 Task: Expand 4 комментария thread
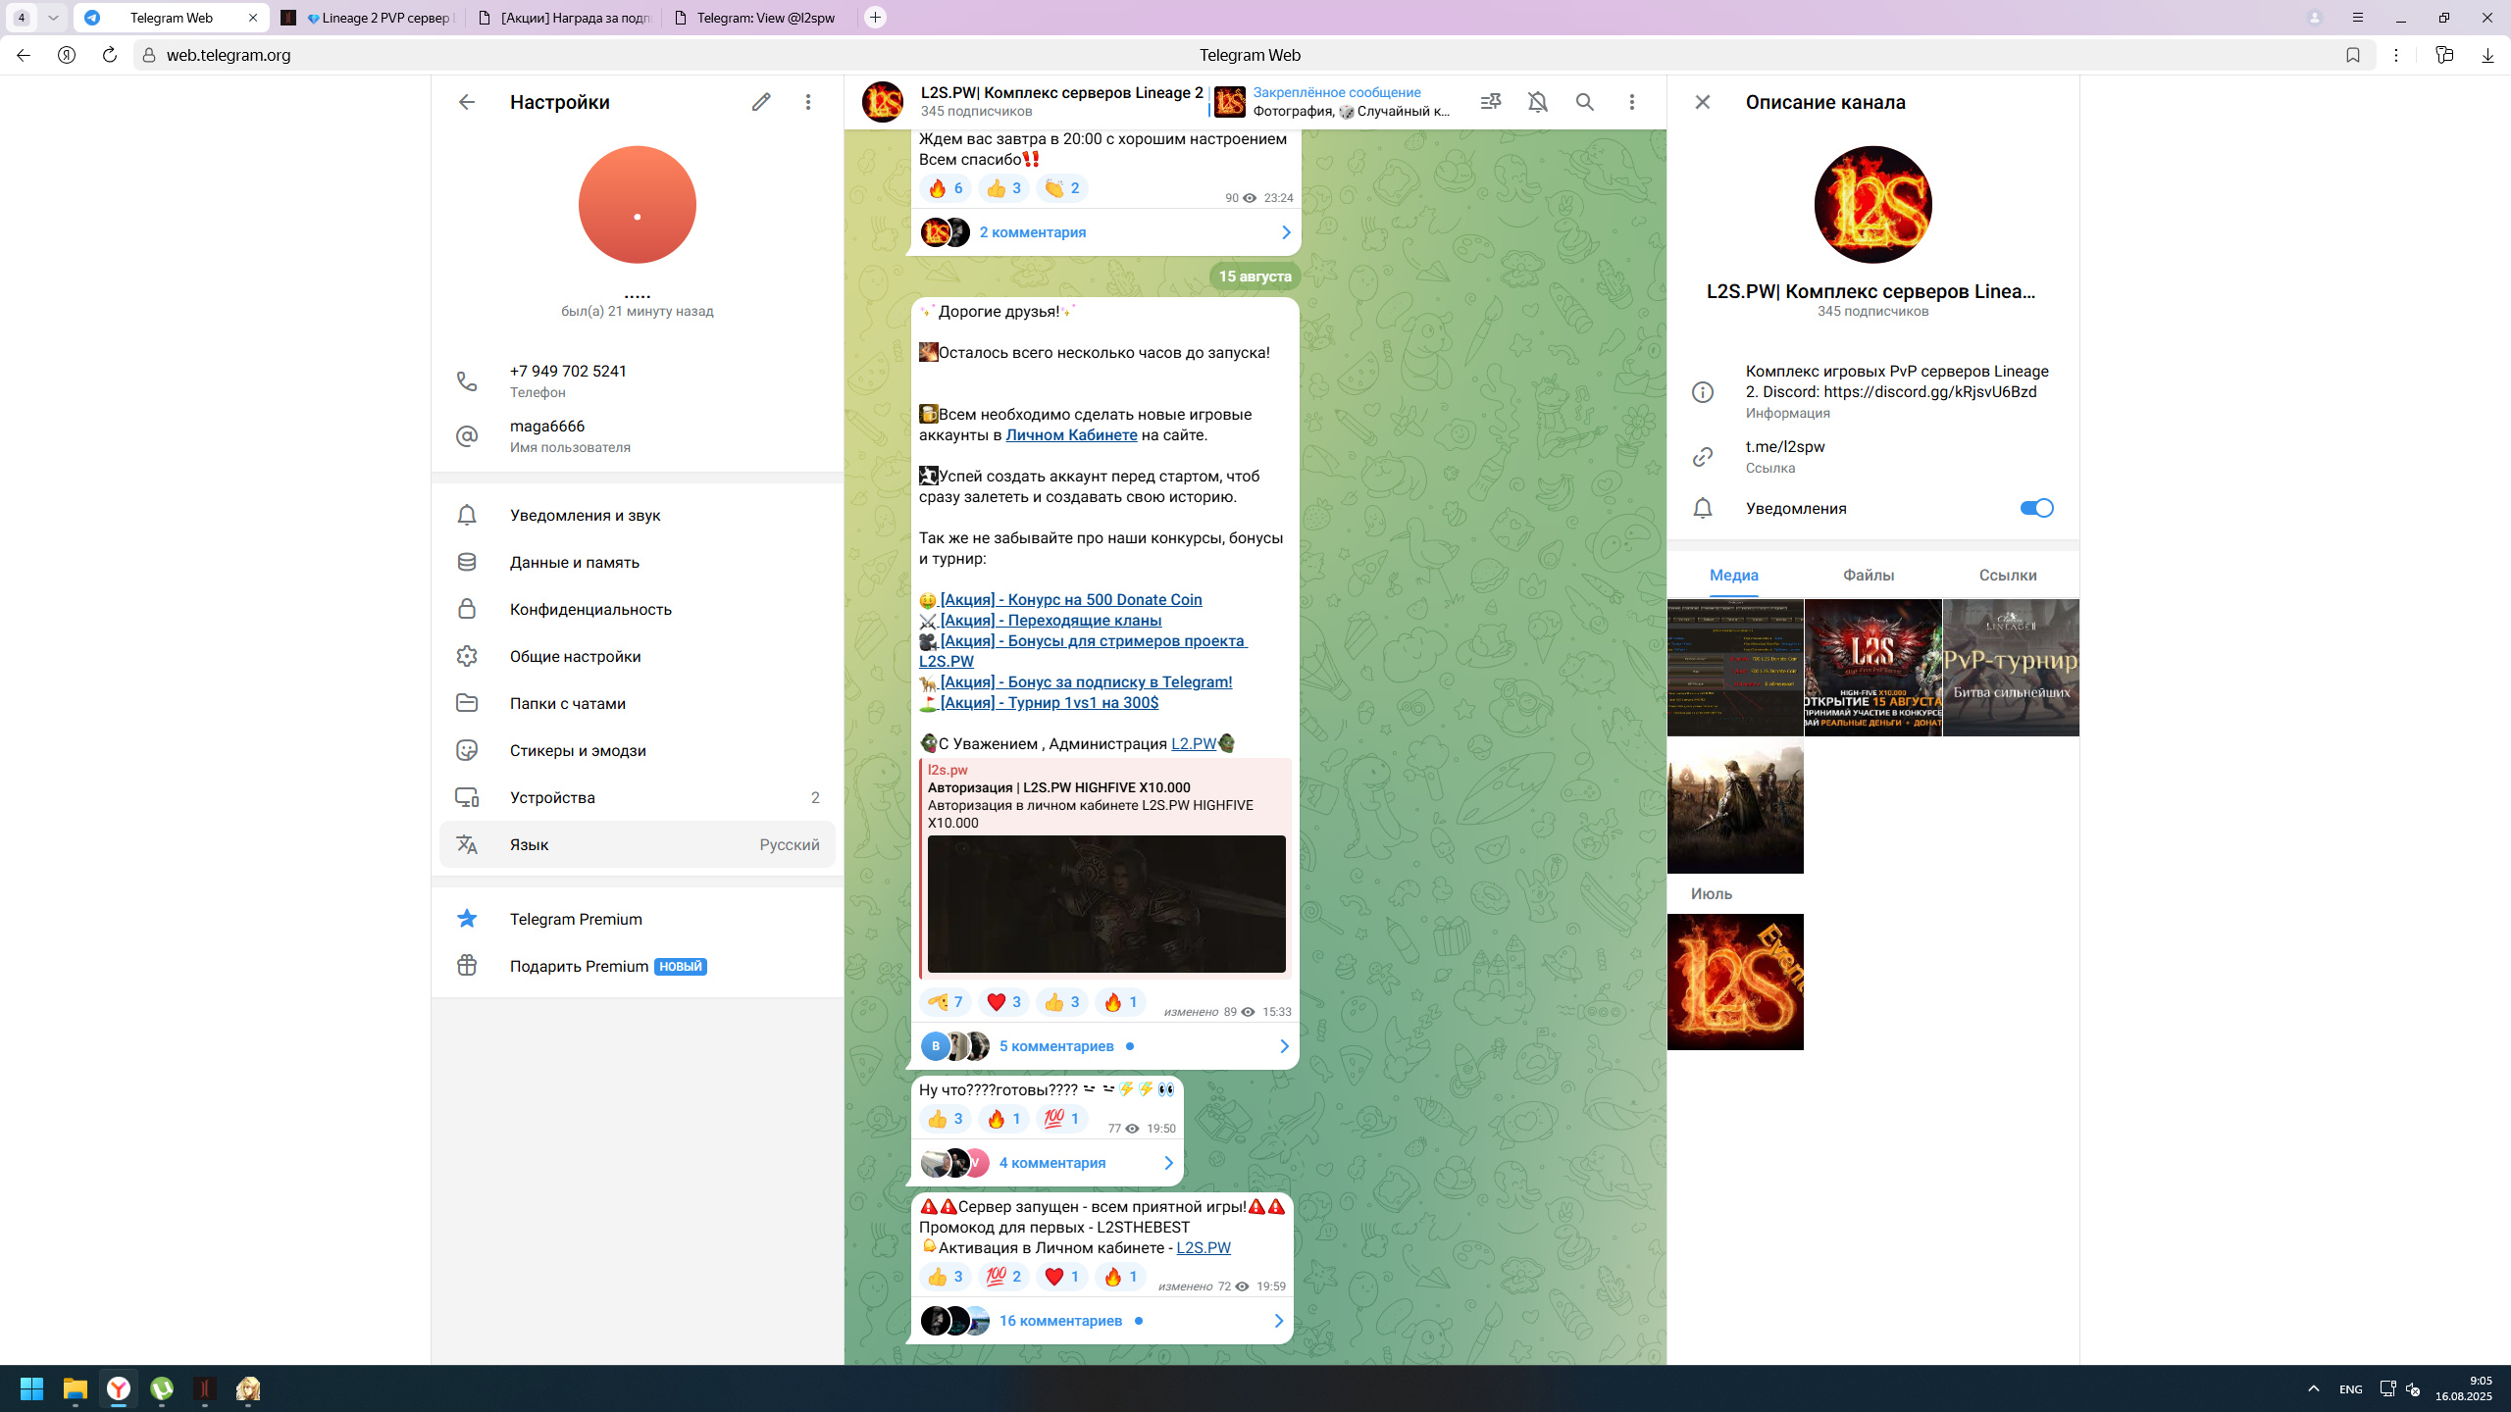1047,1163
